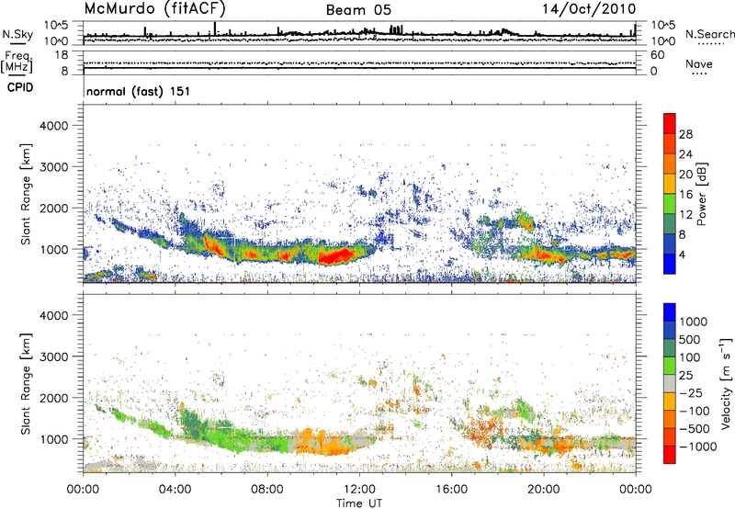
Task: Click the red top of the power colorbar
Action: coord(670,123)
